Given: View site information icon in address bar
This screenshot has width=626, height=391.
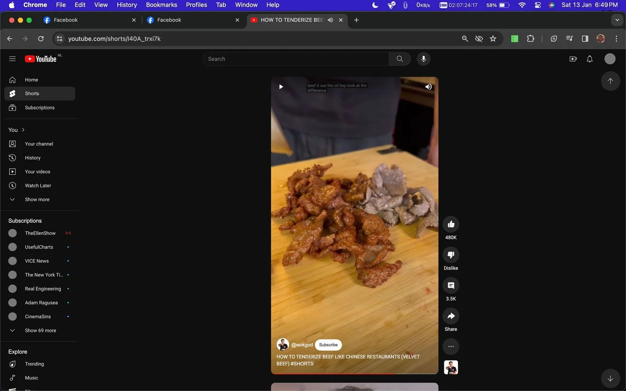Looking at the screenshot, I should pos(60,39).
